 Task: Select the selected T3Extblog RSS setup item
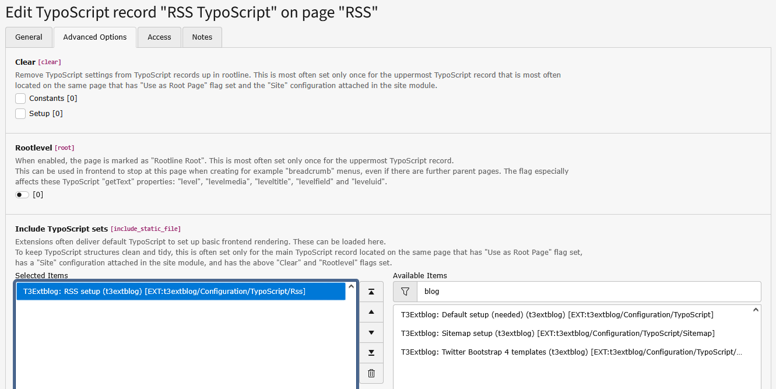point(181,292)
